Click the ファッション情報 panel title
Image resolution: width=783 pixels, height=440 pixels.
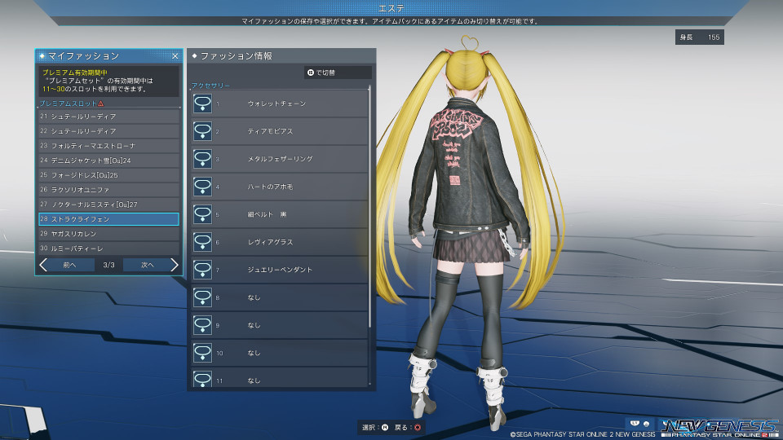(x=237, y=56)
